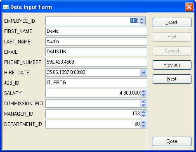Increase SALARY with the up spinner arrow
The width and height of the screenshot is (196, 152).
pyautogui.click(x=144, y=91)
